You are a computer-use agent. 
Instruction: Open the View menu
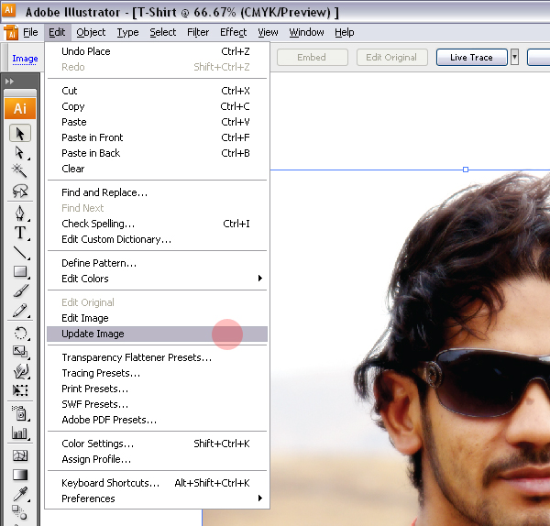[x=268, y=32]
